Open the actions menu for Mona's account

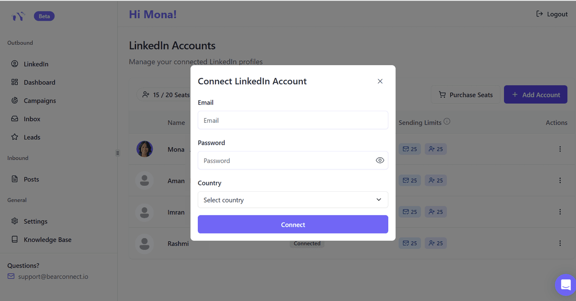(560, 149)
